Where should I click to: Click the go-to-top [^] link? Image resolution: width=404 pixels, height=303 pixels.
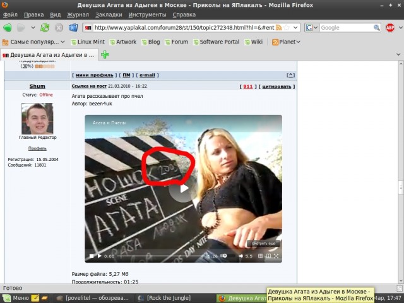pyautogui.click(x=290, y=75)
